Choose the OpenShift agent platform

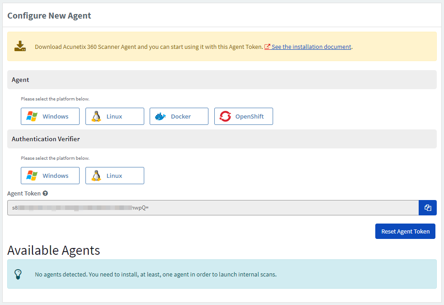tap(244, 116)
